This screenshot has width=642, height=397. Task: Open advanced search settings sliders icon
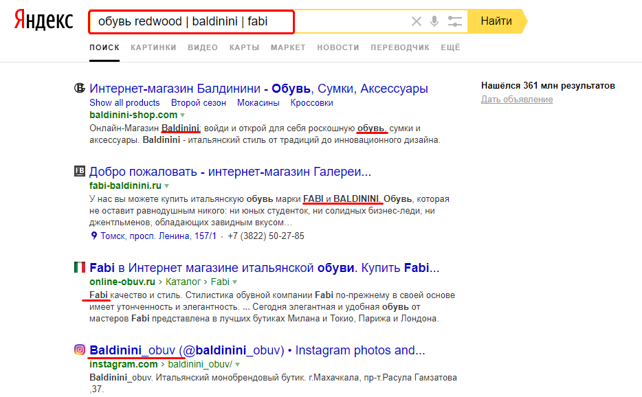tap(454, 21)
